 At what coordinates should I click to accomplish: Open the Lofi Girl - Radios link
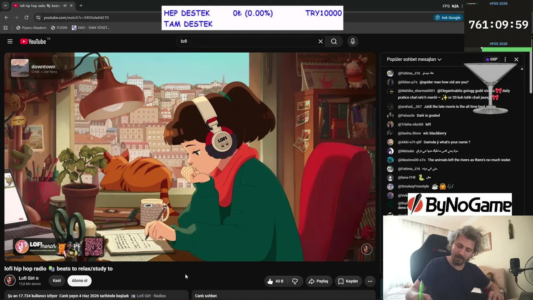coord(151,296)
